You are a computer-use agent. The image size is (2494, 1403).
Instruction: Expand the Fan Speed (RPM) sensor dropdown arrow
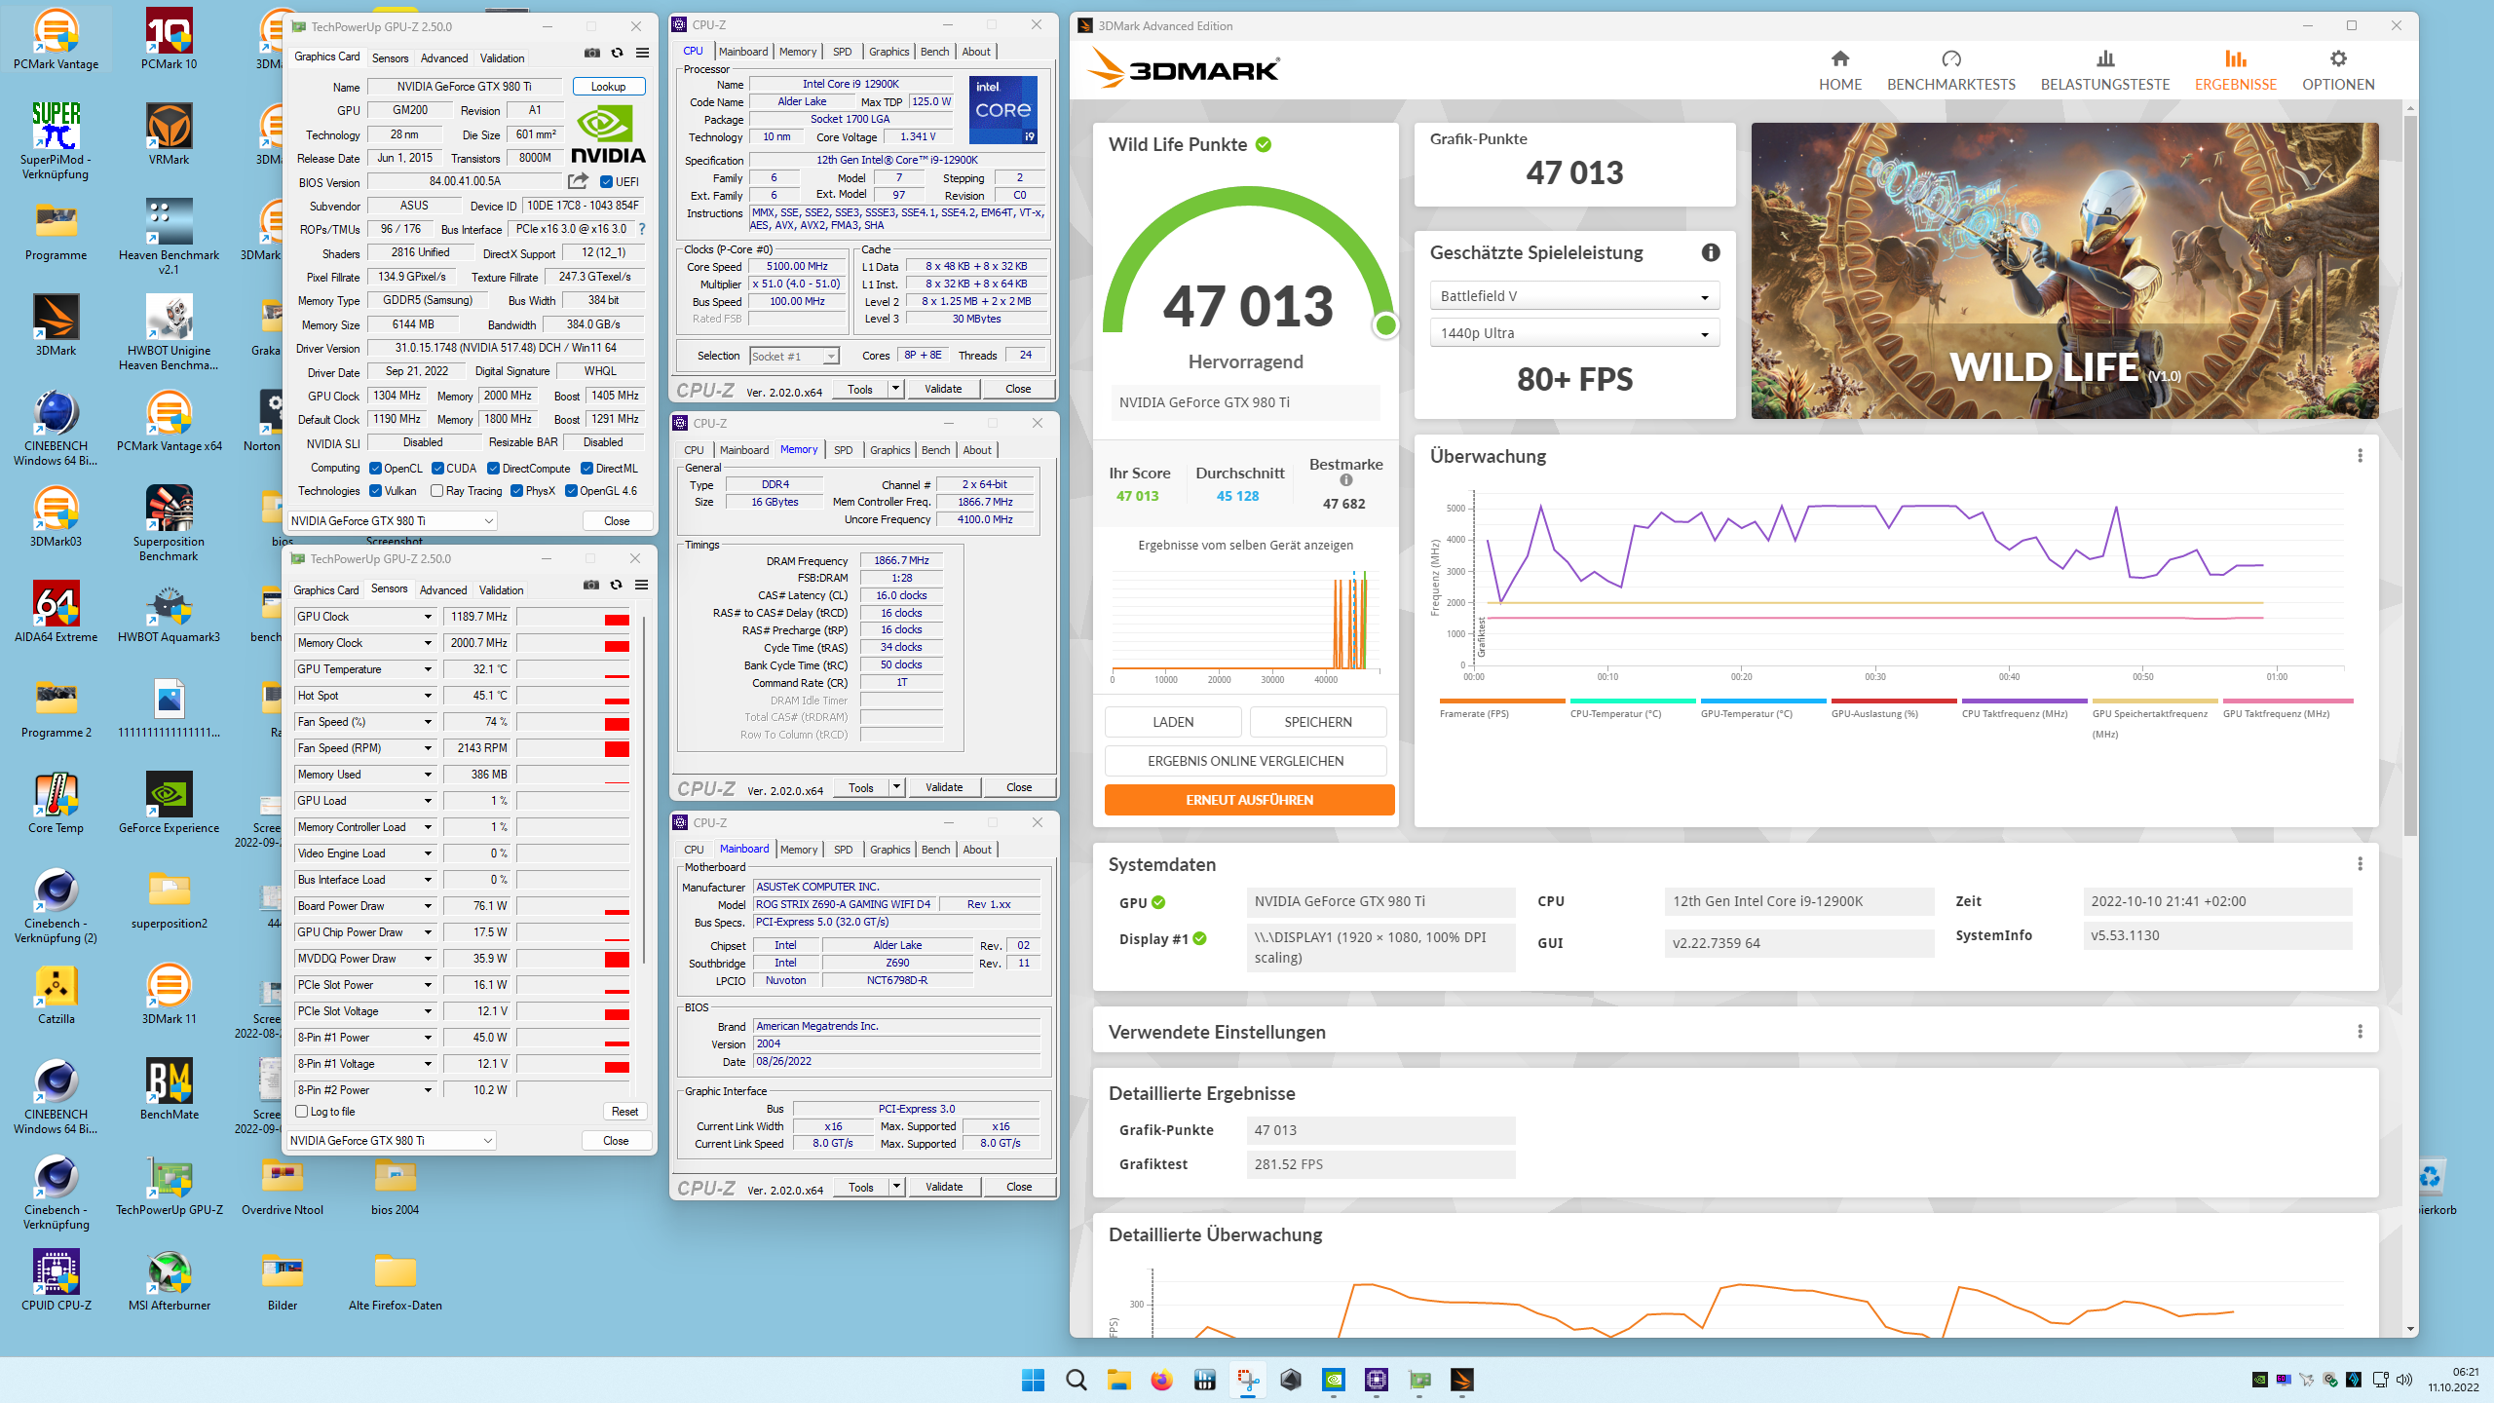(428, 748)
